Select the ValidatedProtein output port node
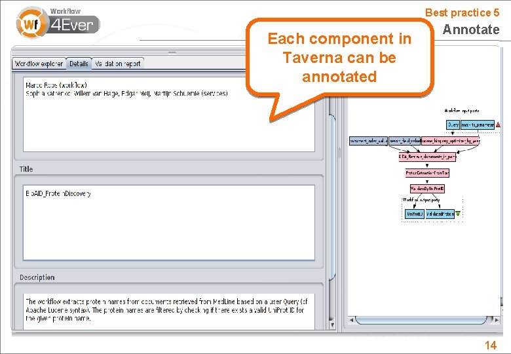Viewport: 511px width, 354px height. (x=440, y=214)
